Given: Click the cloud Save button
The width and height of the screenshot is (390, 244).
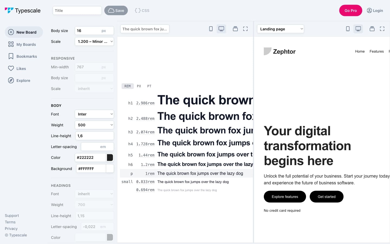Looking at the screenshot, I should 116,11.
